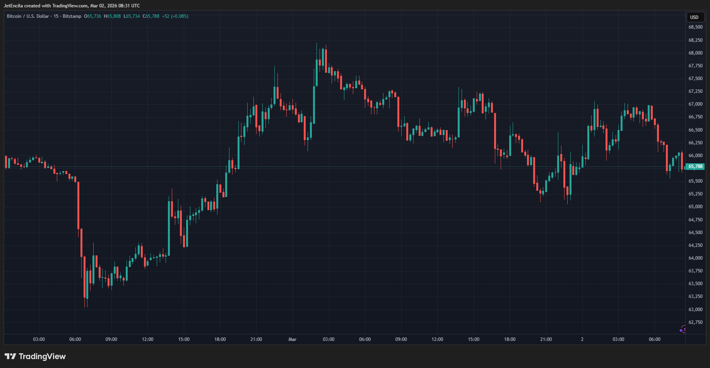Select the Bitcoin / U.S. Dollar symbol title

pos(28,16)
